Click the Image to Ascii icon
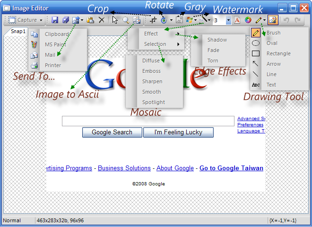Screen dimensions: 312x227 click(x=137, y=20)
